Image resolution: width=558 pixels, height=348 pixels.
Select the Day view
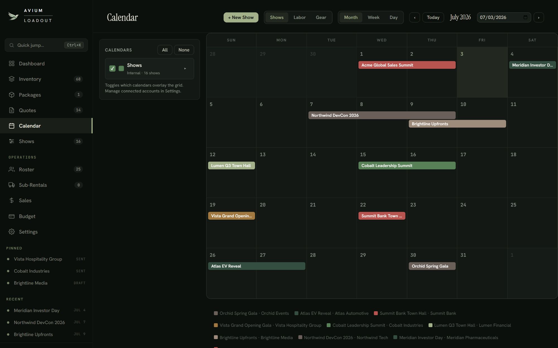(x=394, y=17)
